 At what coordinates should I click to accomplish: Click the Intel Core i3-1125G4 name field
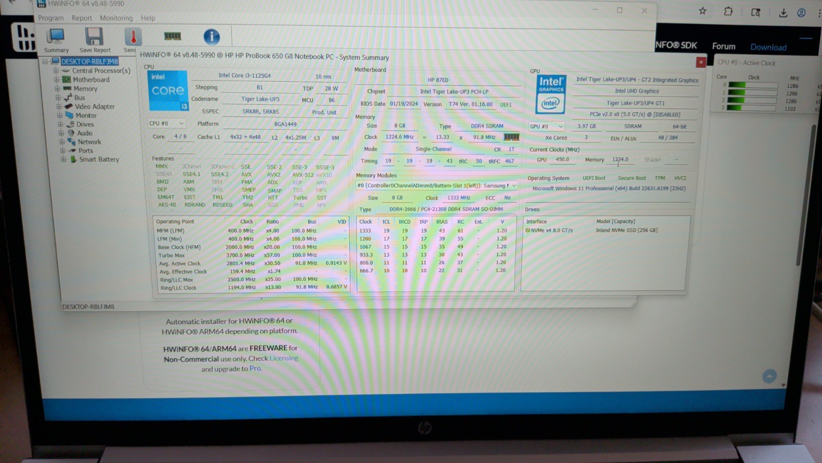(245, 75)
